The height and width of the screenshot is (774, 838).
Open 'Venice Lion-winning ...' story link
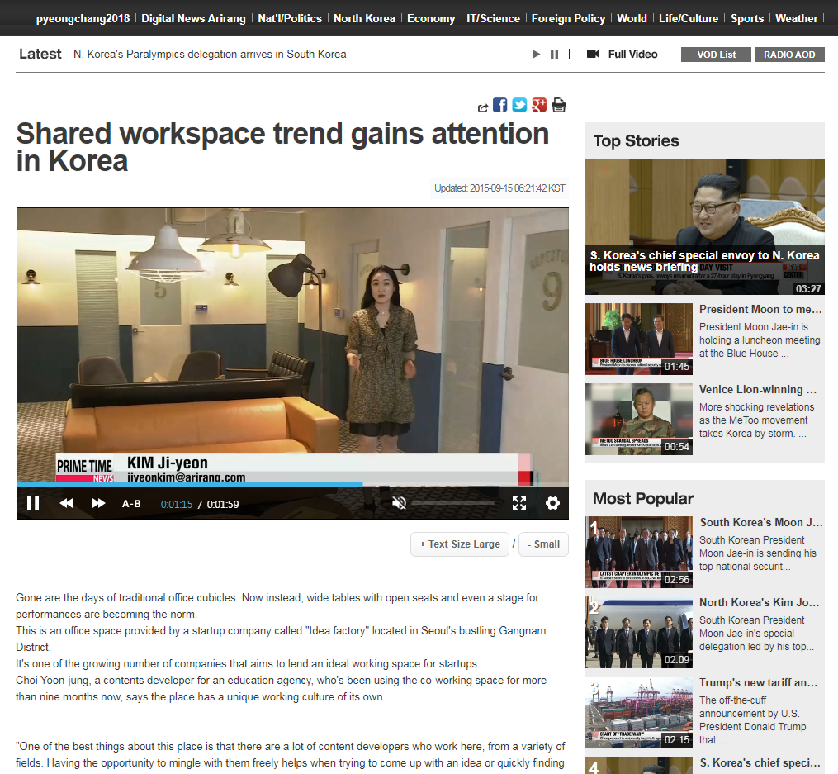pyautogui.click(x=758, y=390)
